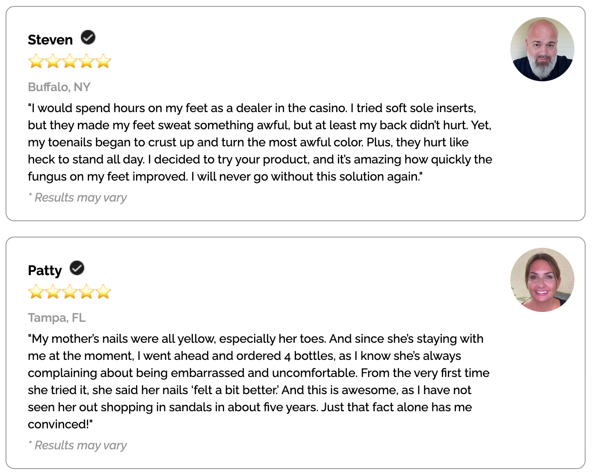Click the reviewer name Patty
Image resolution: width=592 pixels, height=475 pixels.
(45, 270)
